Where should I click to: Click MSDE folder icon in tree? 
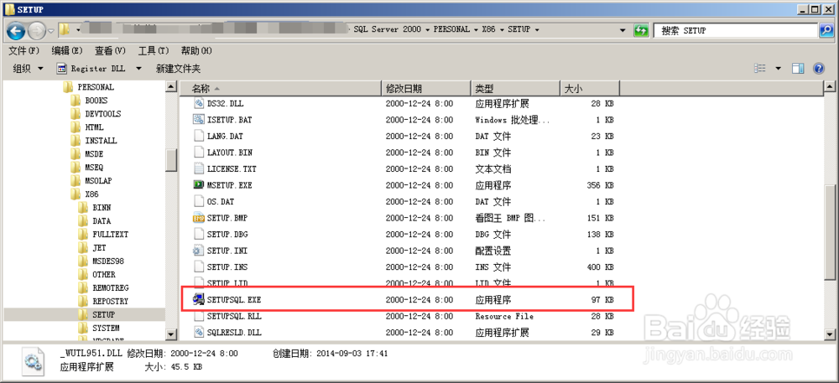click(76, 154)
